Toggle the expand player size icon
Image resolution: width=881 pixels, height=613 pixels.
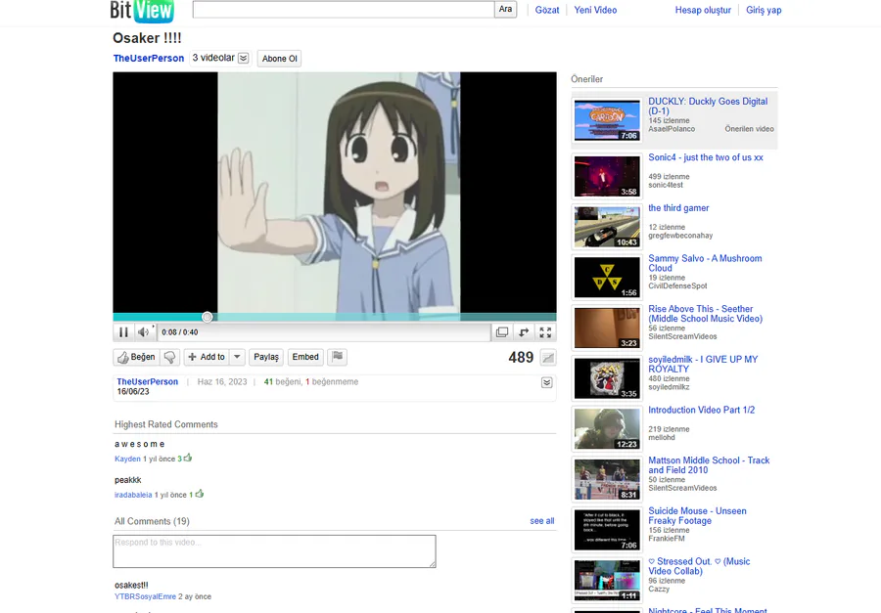click(x=524, y=332)
